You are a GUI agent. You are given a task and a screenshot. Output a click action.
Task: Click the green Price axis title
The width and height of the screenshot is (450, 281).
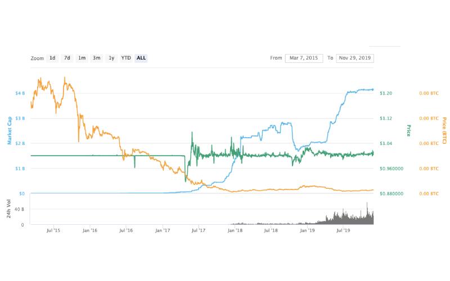(408, 130)
